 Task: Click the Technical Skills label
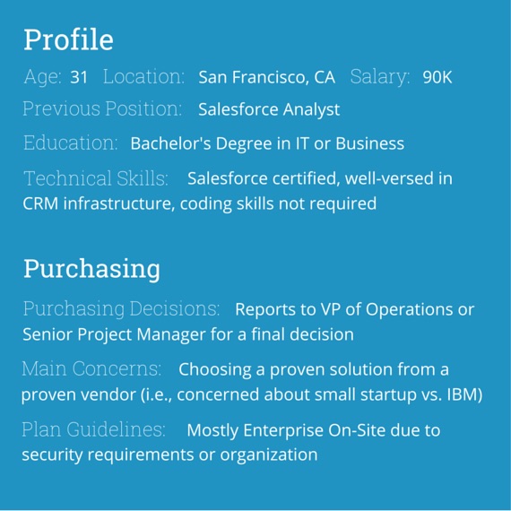pyautogui.click(x=96, y=178)
